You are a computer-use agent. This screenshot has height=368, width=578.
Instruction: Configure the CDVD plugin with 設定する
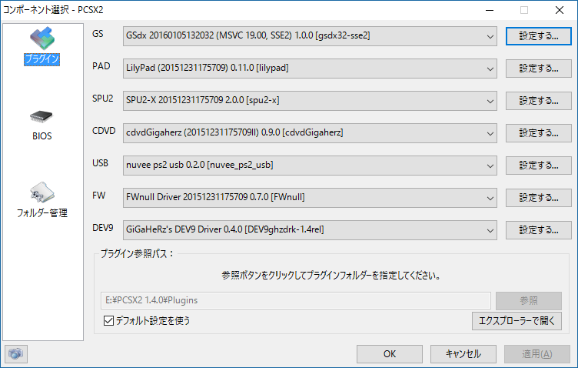(539, 133)
